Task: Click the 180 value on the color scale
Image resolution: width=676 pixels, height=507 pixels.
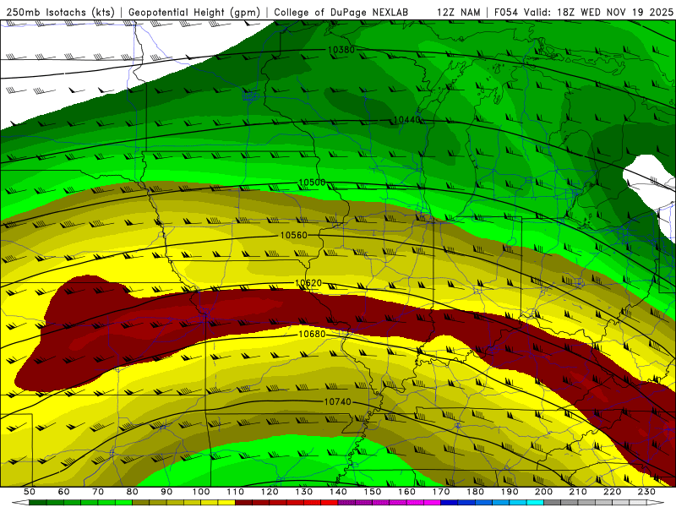Action: (475, 492)
